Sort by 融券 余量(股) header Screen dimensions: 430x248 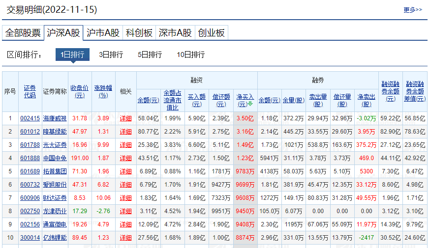click(x=293, y=100)
